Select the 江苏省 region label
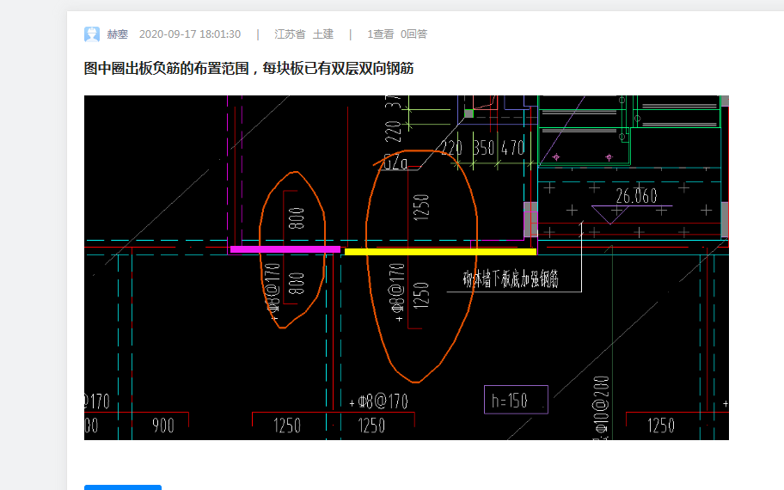This screenshot has width=784, height=490. pos(290,34)
